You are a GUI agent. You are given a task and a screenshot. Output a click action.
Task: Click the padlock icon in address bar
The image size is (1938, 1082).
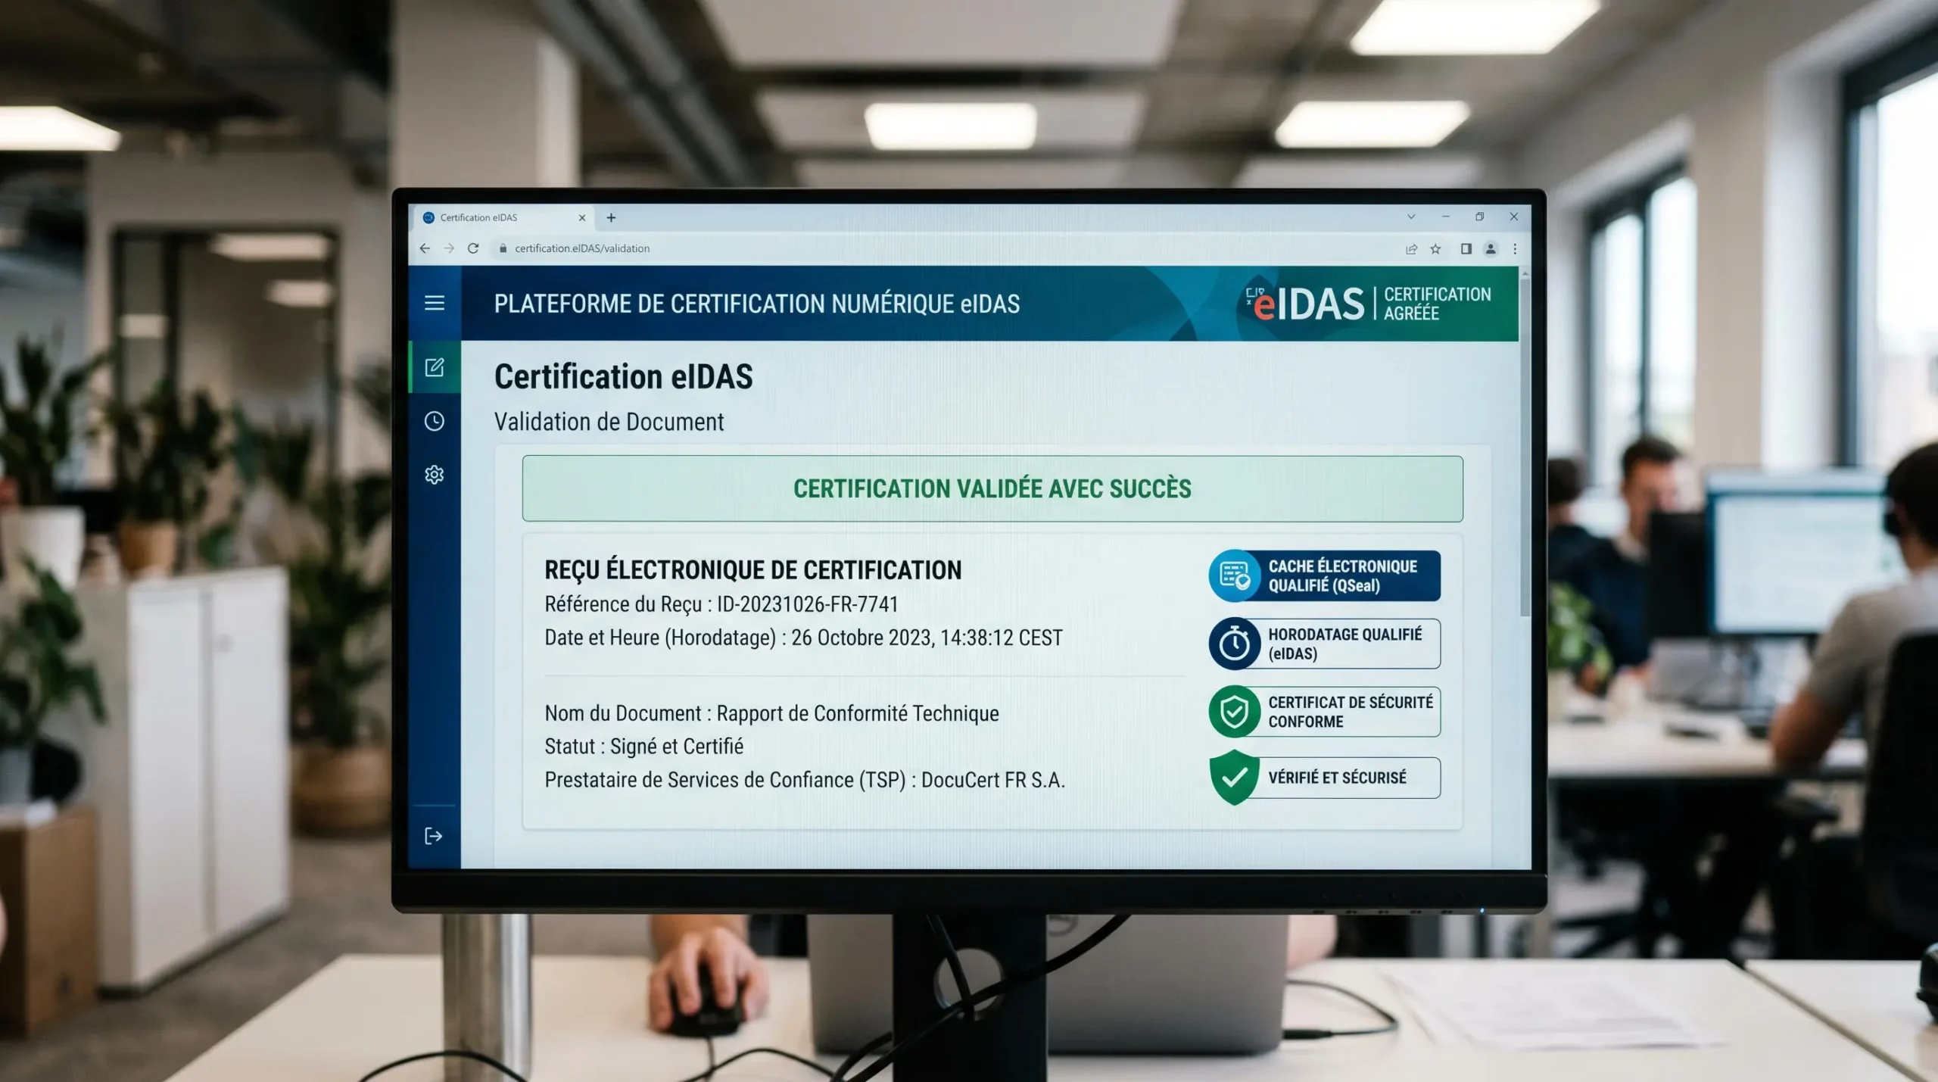(x=503, y=248)
